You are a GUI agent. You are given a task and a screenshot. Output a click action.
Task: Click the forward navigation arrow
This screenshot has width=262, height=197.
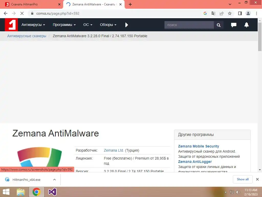pos(14,13)
